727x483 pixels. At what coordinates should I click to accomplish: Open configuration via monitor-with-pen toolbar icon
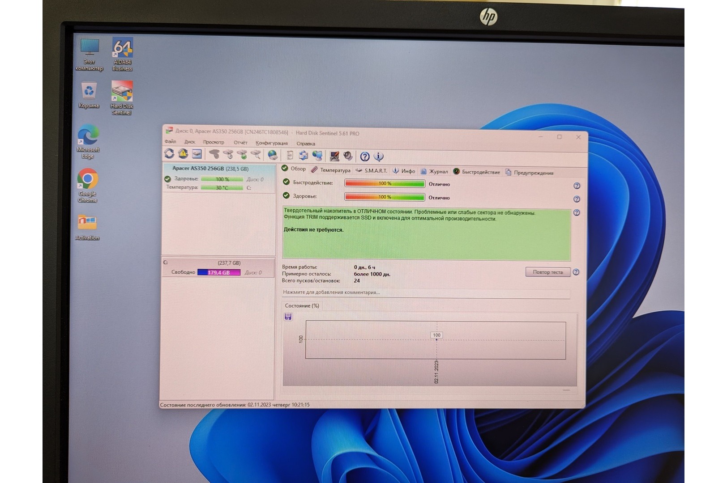point(334,156)
